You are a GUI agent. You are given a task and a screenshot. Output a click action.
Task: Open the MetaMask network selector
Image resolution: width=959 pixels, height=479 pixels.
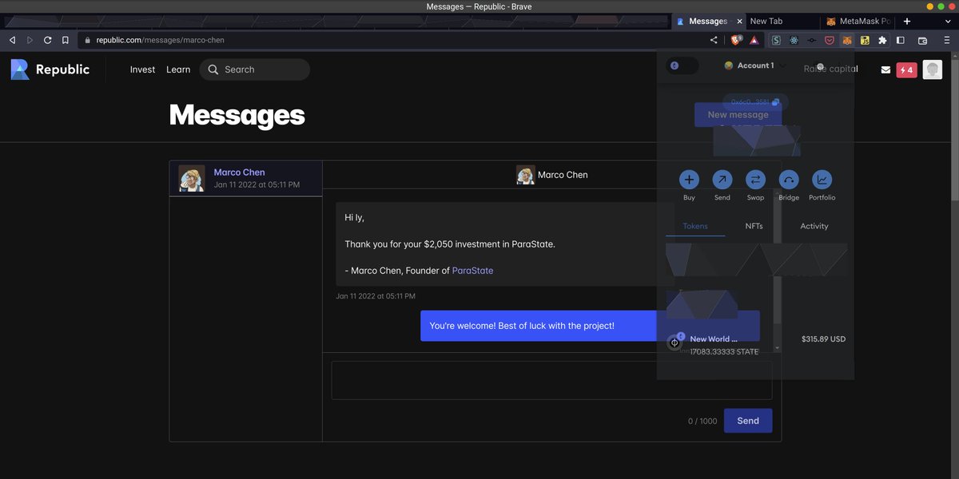[x=682, y=65]
